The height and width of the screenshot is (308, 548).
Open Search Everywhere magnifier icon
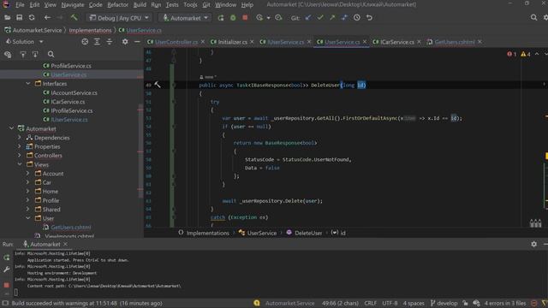tap(533, 17)
